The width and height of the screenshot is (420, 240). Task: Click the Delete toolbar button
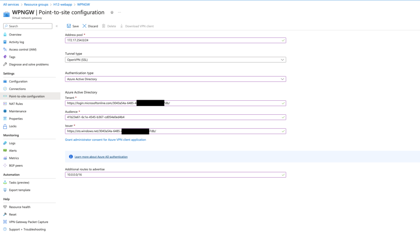coord(109,26)
